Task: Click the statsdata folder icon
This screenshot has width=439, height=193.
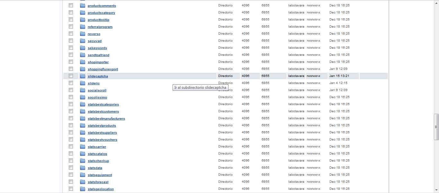Action: (x=83, y=168)
